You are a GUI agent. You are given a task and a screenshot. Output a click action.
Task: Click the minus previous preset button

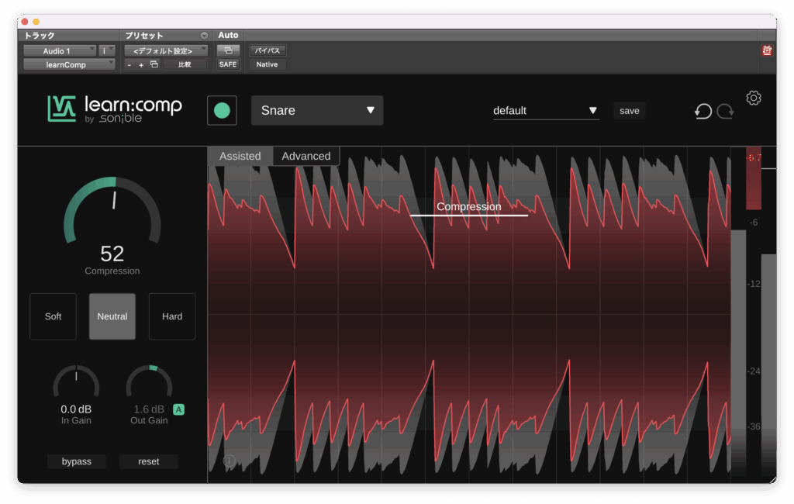pyautogui.click(x=129, y=65)
